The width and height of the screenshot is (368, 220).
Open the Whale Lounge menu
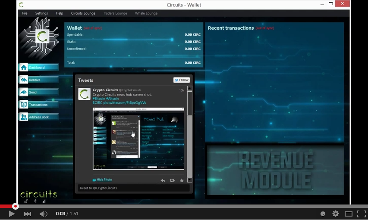[146, 13]
